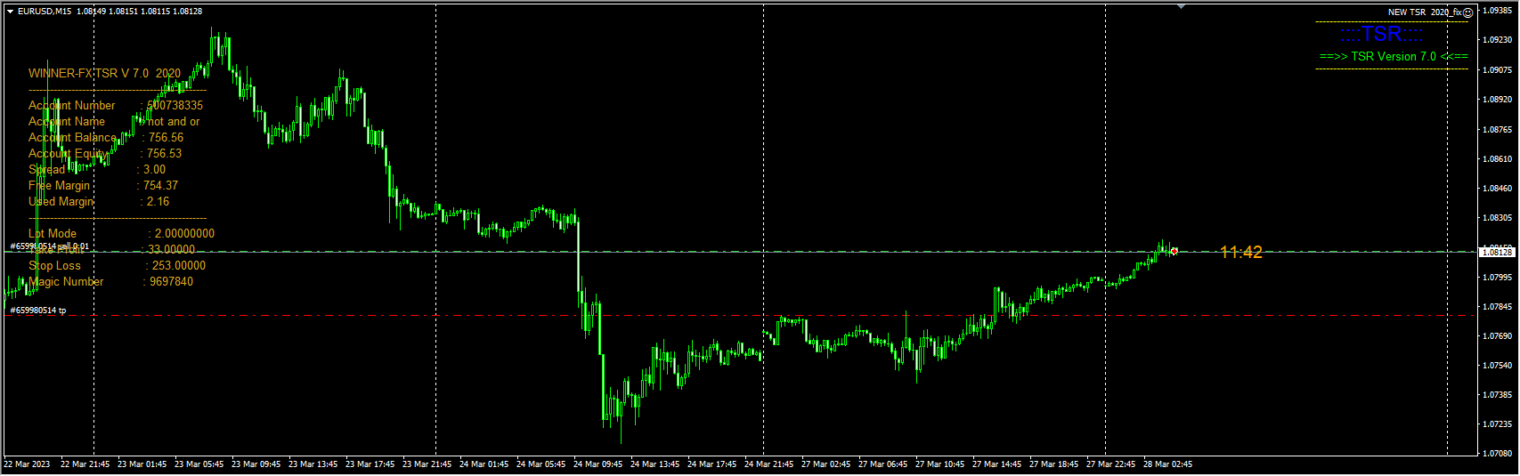Click the 22 Mar 2023 date label
1520x476 pixels.
pos(27,464)
